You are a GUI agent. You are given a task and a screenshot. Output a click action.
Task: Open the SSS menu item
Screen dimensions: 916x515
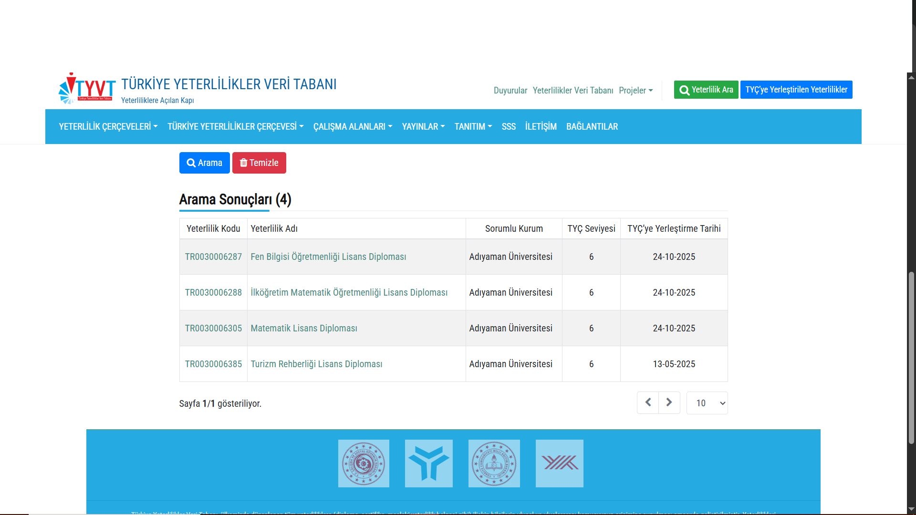coord(509,126)
